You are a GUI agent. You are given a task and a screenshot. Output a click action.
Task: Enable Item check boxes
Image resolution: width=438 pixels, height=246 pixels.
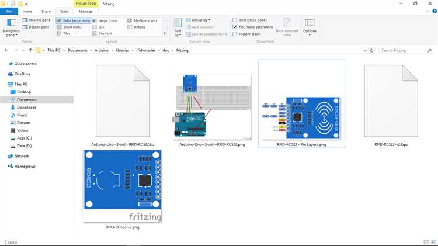[x=235, y=20]
